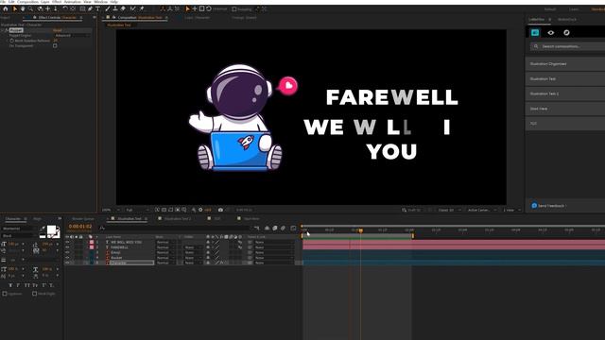Screen dimensions: 605x340
Task: Select the Eraser tool
Action: click(123, 8)
